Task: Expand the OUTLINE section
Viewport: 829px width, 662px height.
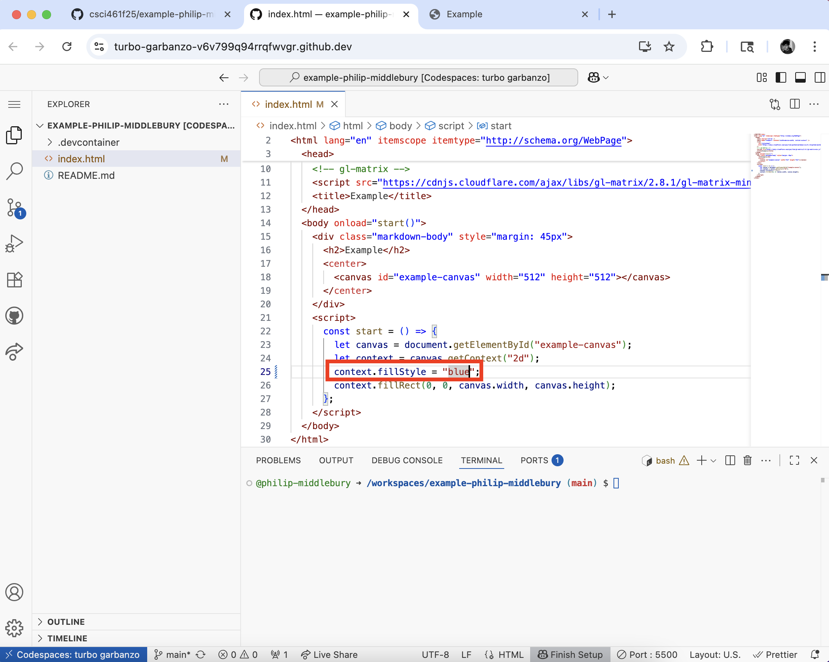Action: [x=137, y=621]
